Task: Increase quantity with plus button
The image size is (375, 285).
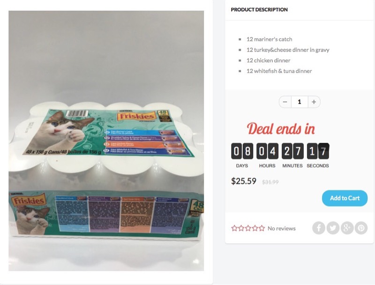Action: (314, 102)
